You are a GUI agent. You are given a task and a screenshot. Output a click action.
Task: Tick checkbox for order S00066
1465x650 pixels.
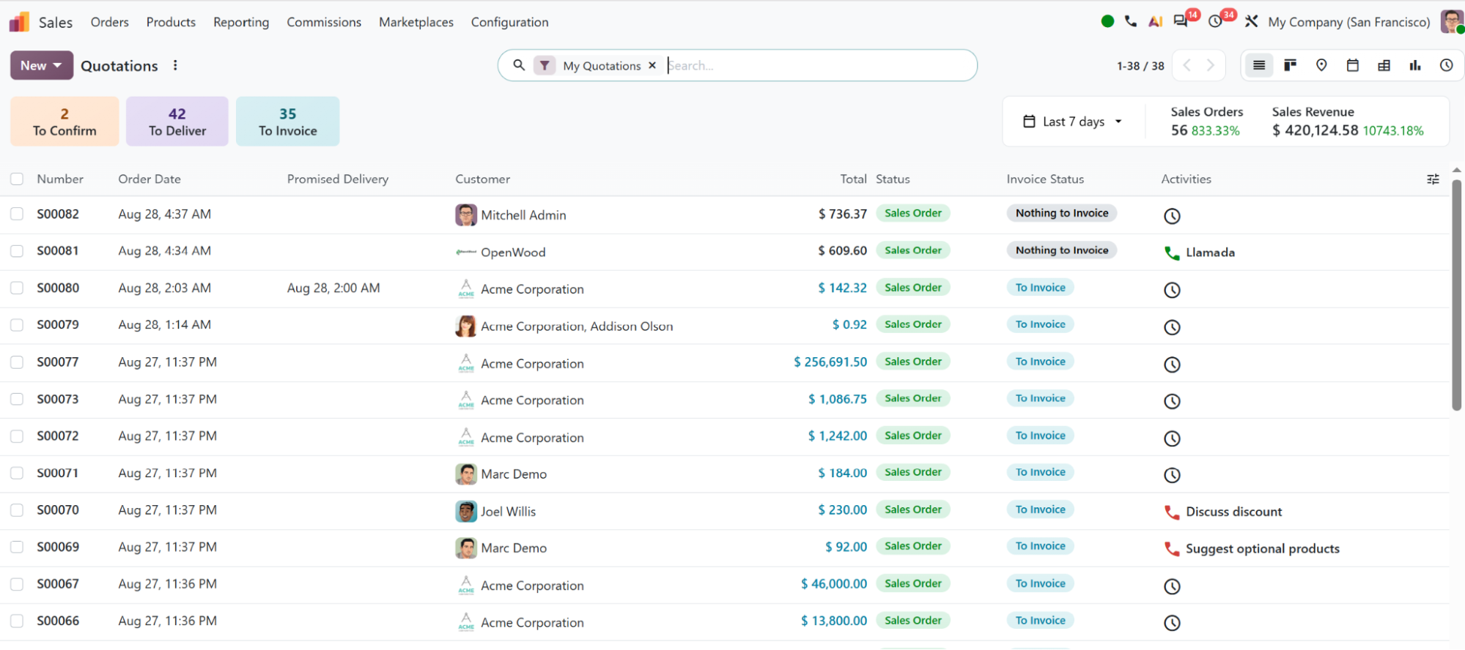(17, 621)
